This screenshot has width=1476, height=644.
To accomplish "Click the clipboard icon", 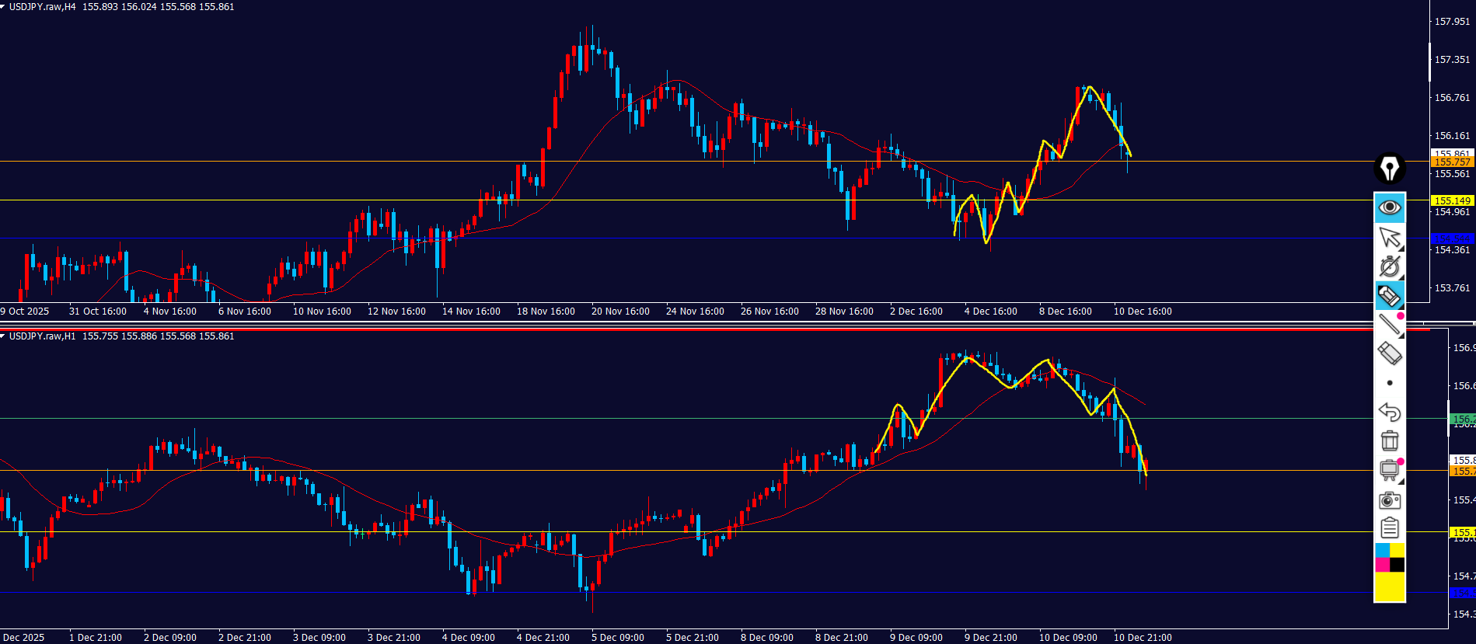I will click(1390, 529).
